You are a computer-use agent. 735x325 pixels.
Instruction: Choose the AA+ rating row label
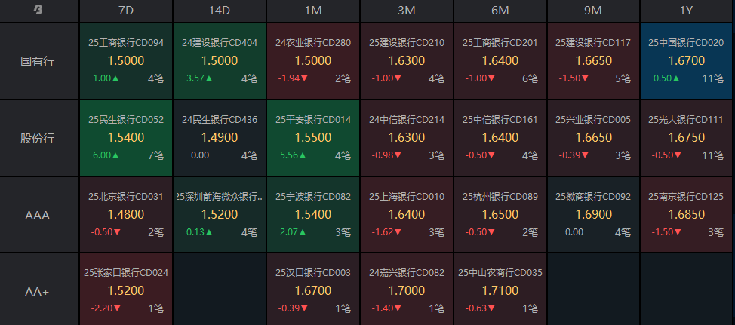pyautogui.click(x=38, y=290)
